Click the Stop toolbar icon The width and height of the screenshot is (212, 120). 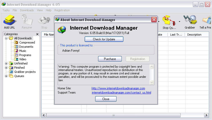tap(44, 20)
